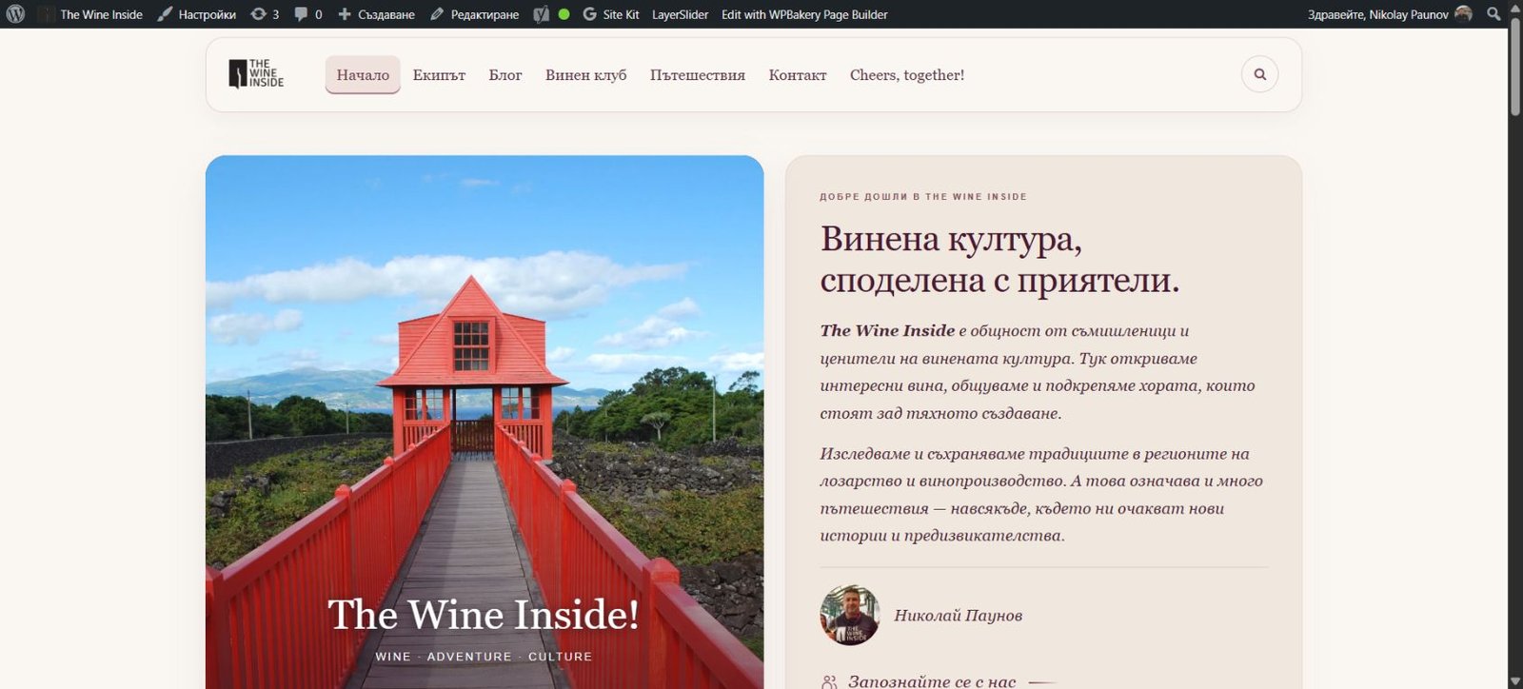
Task: Open the circular search button in site header
Action: click(x=1259, y=74)
